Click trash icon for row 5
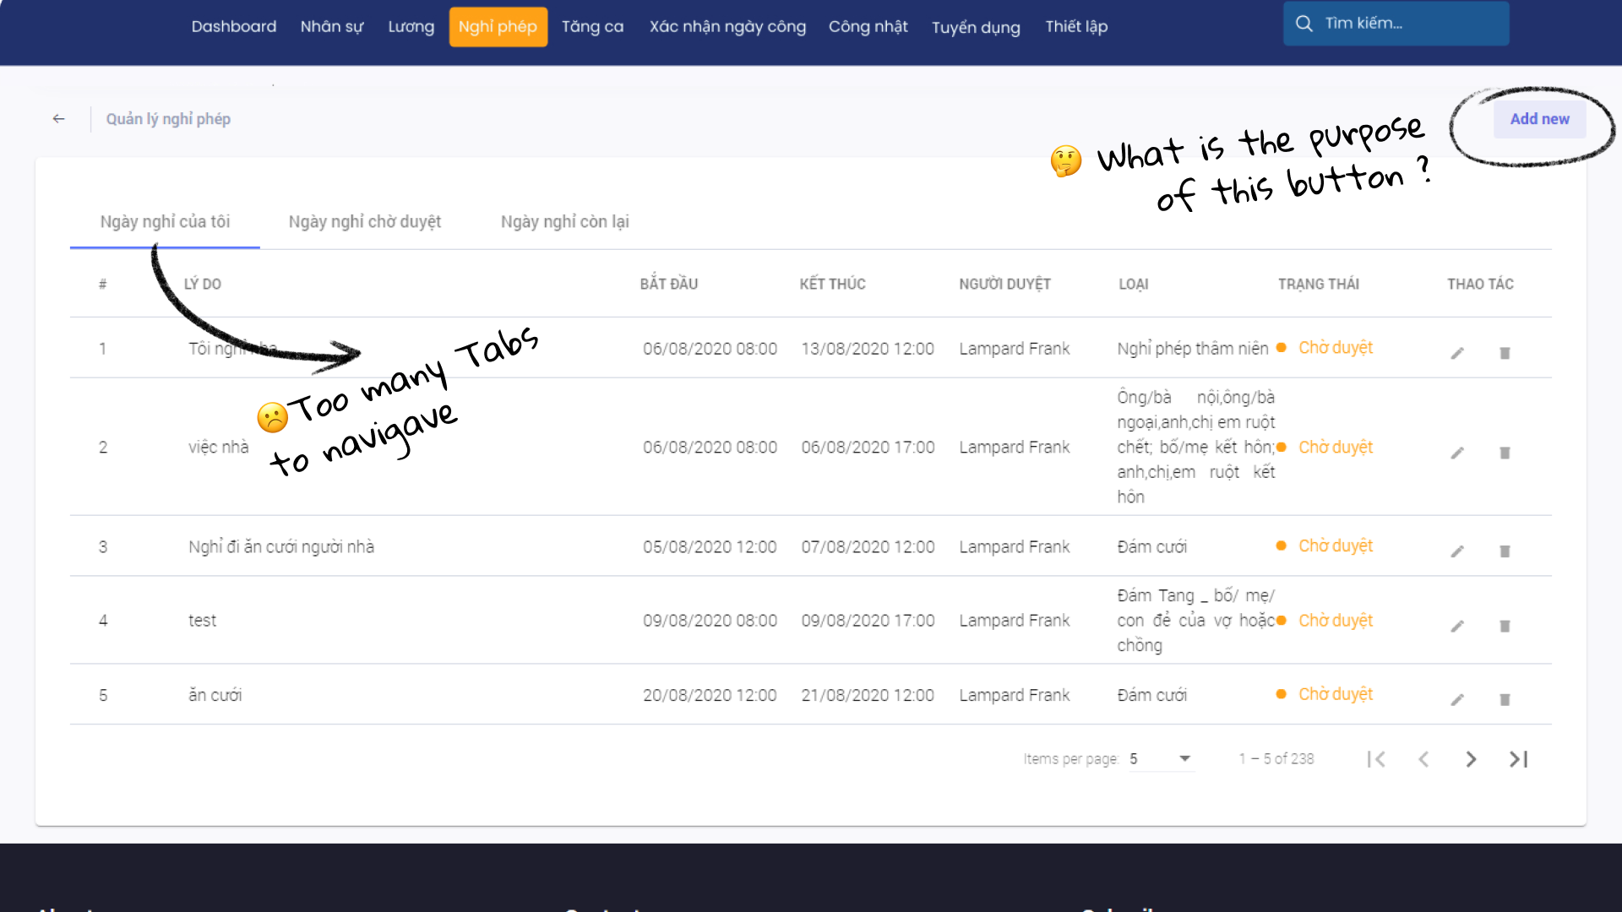The width and height of the screenshot is (1622, 912). point(1505,699)
